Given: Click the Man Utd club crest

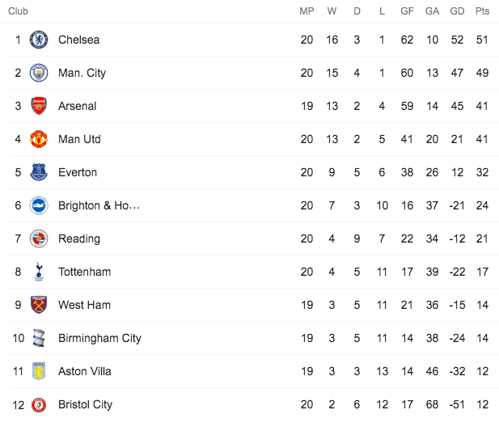Looking at the screenshot, I should 39,139.
